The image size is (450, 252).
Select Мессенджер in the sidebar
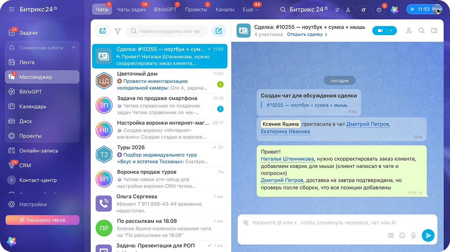[42, 77]
